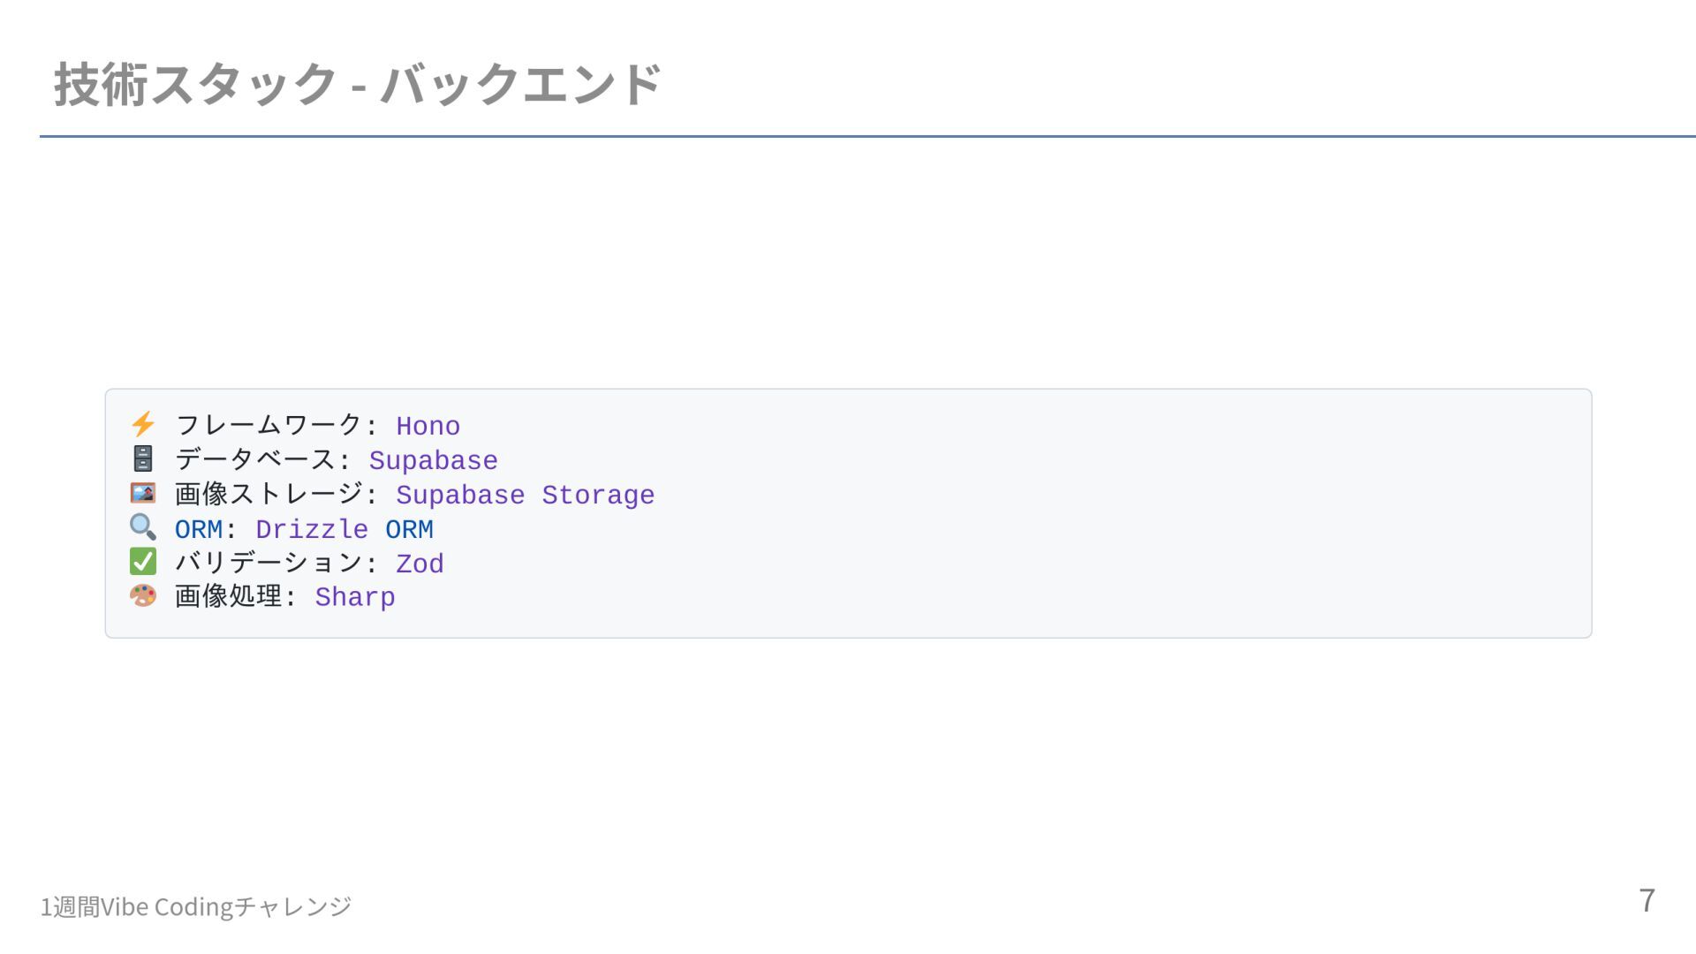Click the footer 1週間Vibe Codingチャレンジ
The height and width of the screenshot is (954, 1696).
[196, 906]
